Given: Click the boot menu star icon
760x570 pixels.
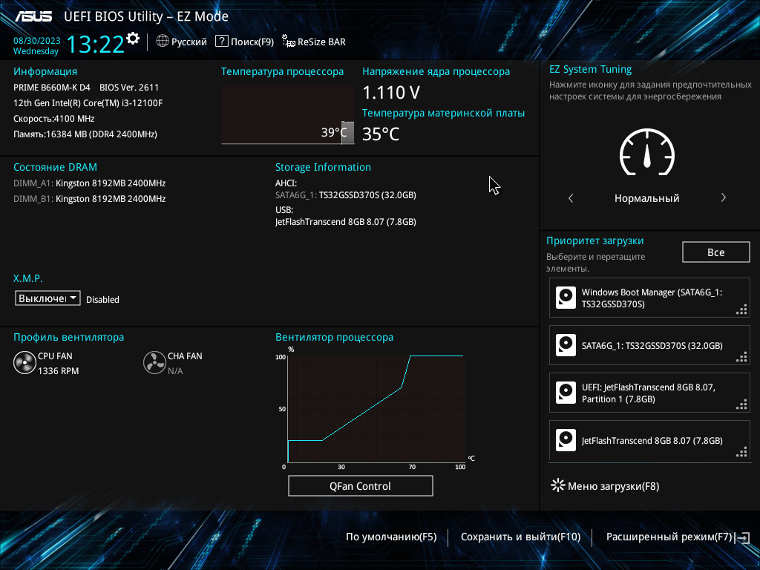Looking at the screenshot, I should coord(558,485).
